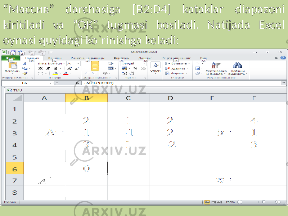The image size is (288, 216).
Task: Click the Decrease Font Size icon
Action: click(x=77, y=68)
